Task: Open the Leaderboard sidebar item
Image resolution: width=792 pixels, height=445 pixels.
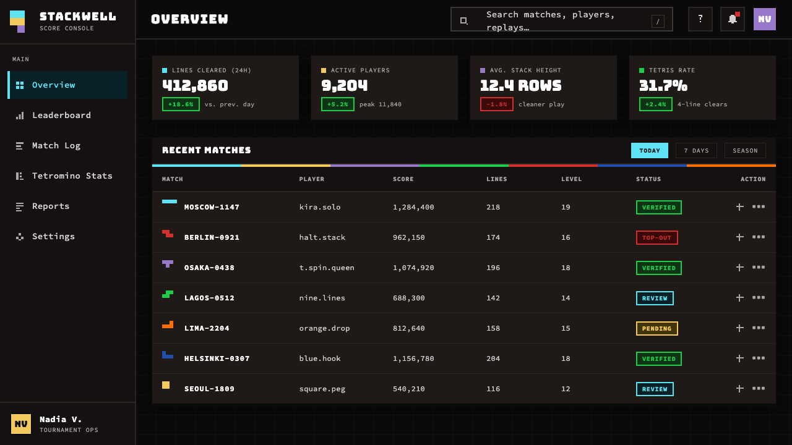Action: 67,115
